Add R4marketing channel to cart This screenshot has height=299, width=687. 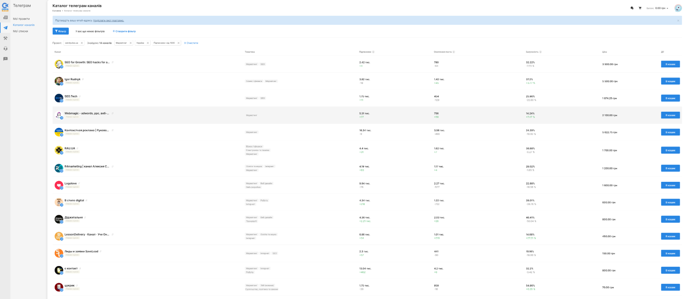[x=670, y=168]
